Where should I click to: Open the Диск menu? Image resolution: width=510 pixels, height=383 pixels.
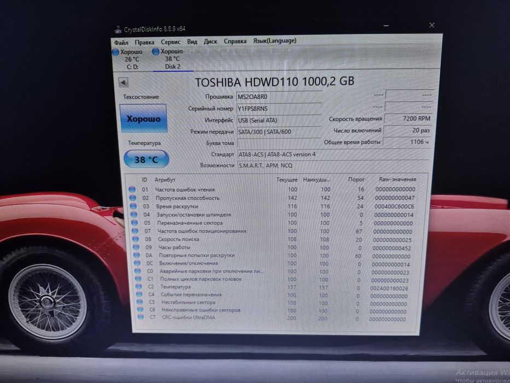(x=210, y=42)
